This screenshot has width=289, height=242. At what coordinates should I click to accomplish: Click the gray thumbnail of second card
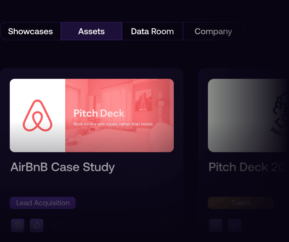[238, 116]
